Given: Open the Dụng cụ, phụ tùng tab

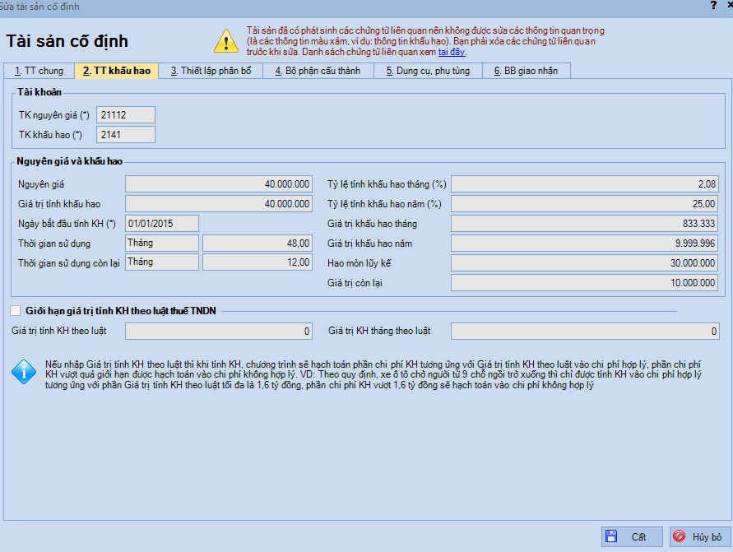Looking at the screenshot, I should pos(428,71).
